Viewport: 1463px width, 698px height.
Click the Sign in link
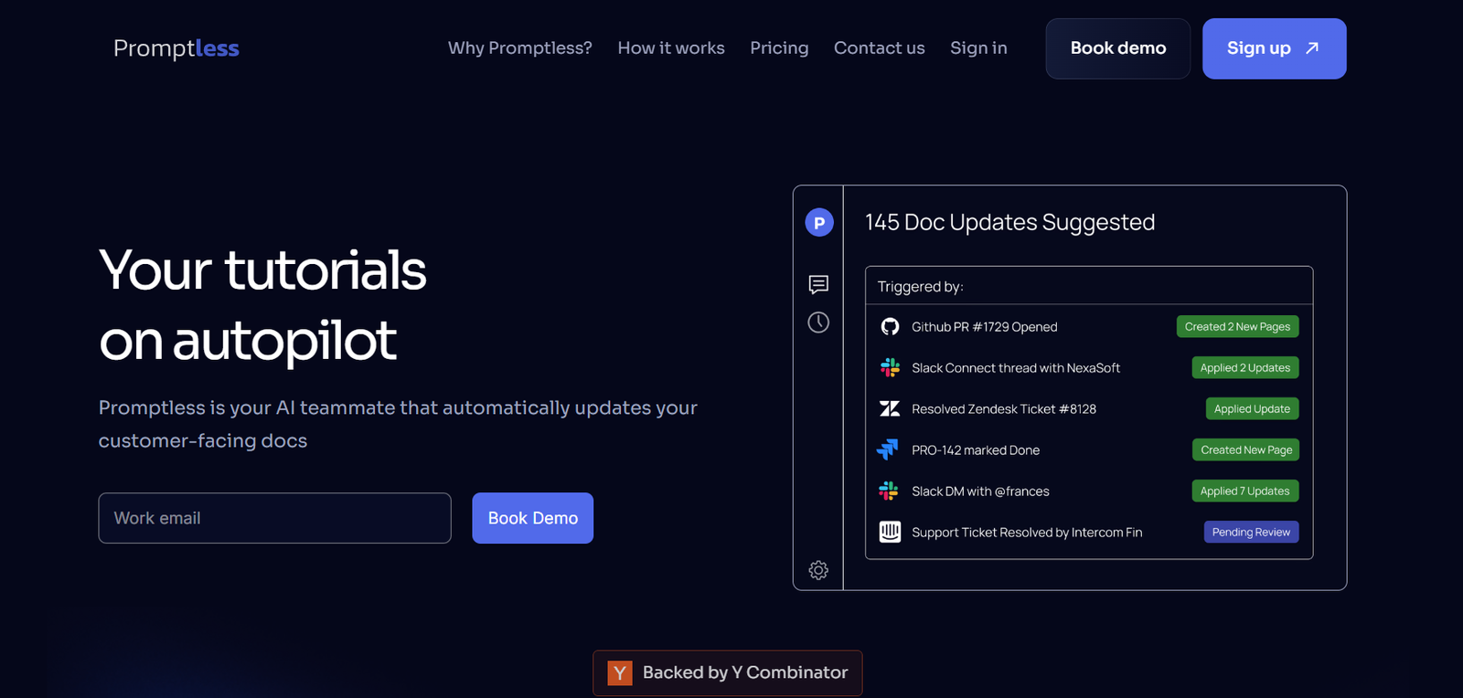coord(978,48)
